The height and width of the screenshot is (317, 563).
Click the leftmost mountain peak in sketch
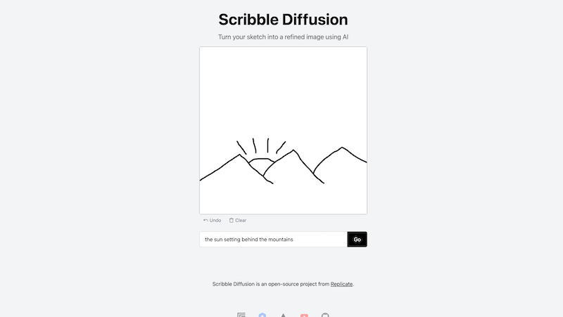(x=237, y=155)
